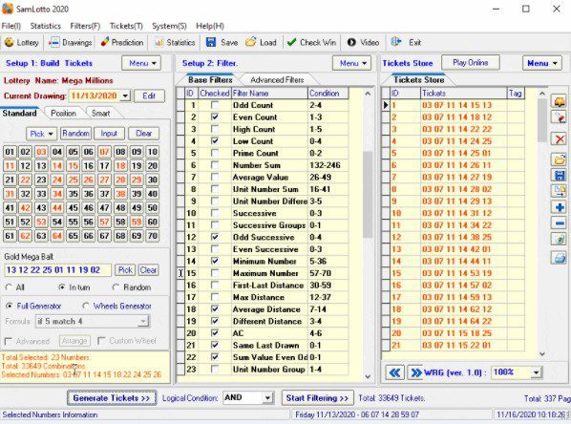Click the Exit toolbar icon

(396, 42)
